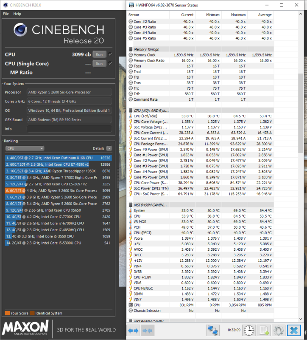This screenshot has height=340, width=307.
Task: Toggle the CPU test checkbox
Action: (x=110, y=54)
